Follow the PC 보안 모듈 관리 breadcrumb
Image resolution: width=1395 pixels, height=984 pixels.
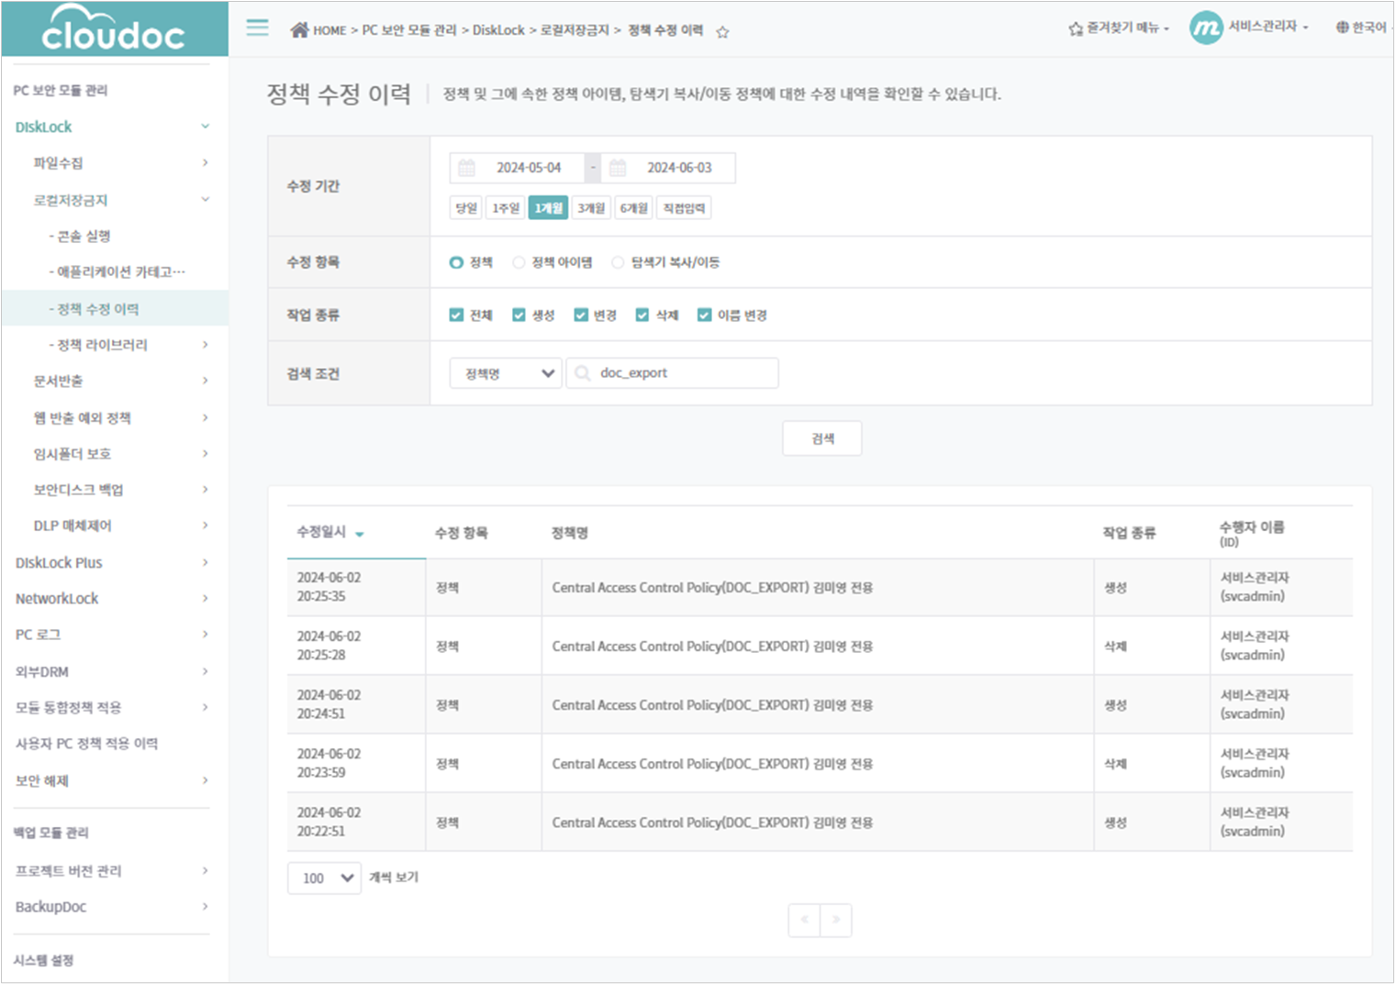tap(408, 30)
